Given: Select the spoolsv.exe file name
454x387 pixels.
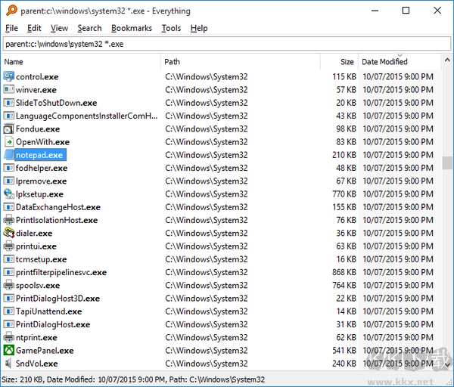Looking at the screenshot, I should pos(38,286).
